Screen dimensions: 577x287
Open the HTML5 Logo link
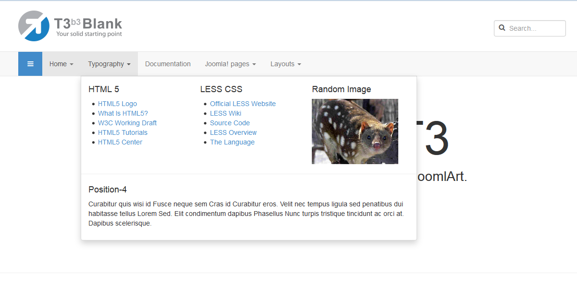point(117,104)
